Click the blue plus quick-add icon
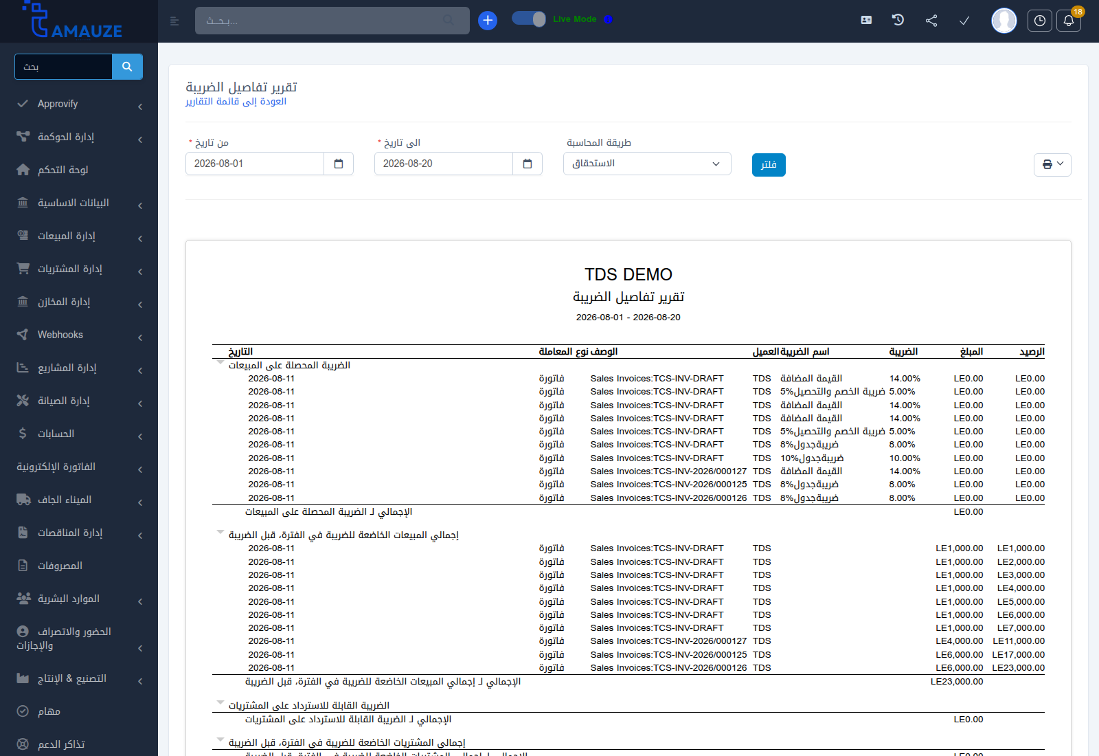This screenshot has height=756, width=1099. pyautogui.click(x=488, y=21)
